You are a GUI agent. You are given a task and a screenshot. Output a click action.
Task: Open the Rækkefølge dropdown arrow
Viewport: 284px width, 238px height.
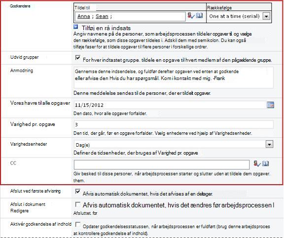coord(266,16)
